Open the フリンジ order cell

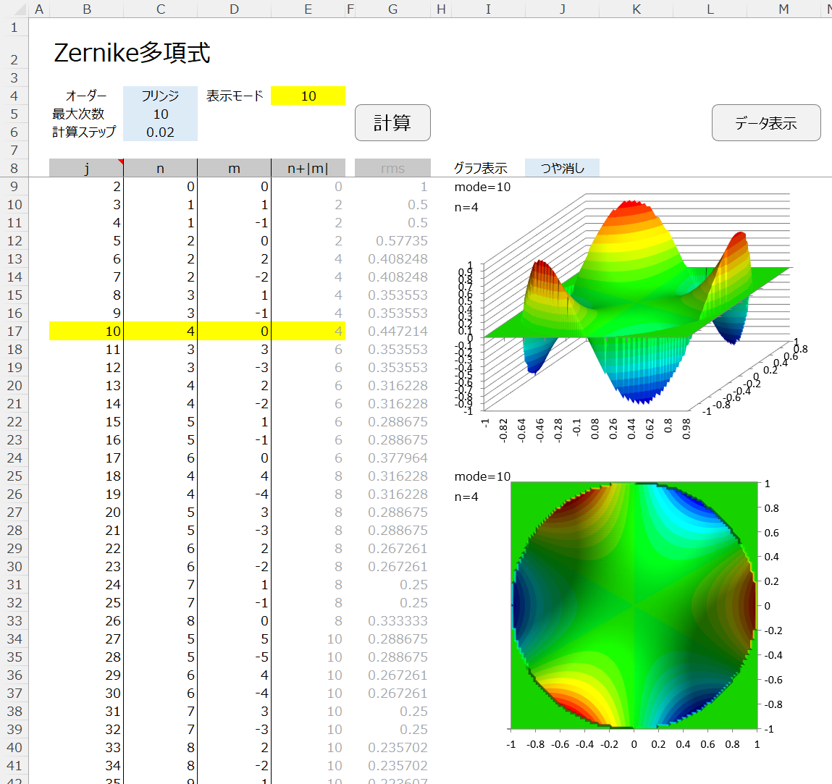[x=160, y=96]
